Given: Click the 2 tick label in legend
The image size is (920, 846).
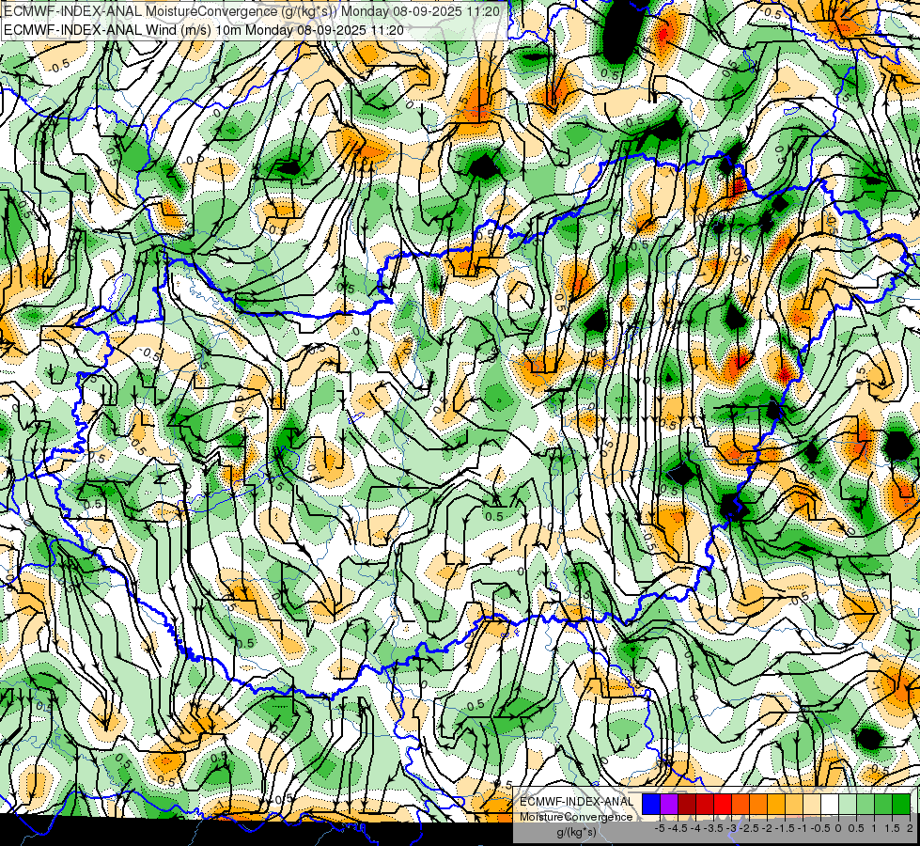Looking at the screenshot, I should tap(910, 828).
